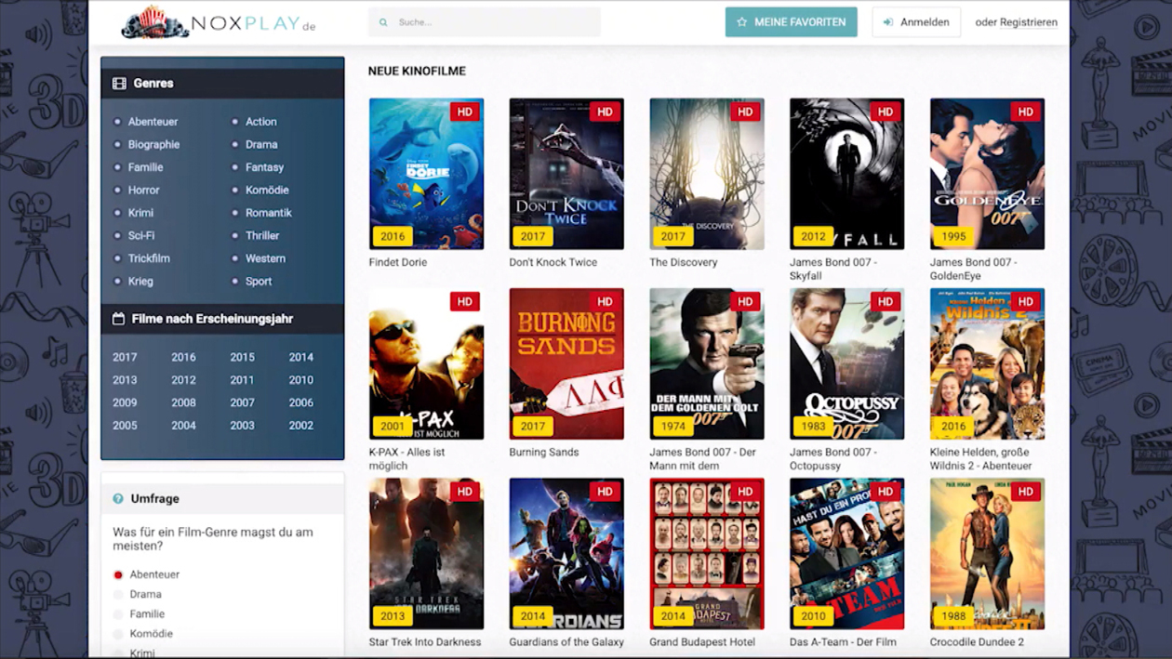Viewport: 1172px width, 659px height.
Task: Click 1974 year tag on goldenen Colt poster
Action: 673,427
